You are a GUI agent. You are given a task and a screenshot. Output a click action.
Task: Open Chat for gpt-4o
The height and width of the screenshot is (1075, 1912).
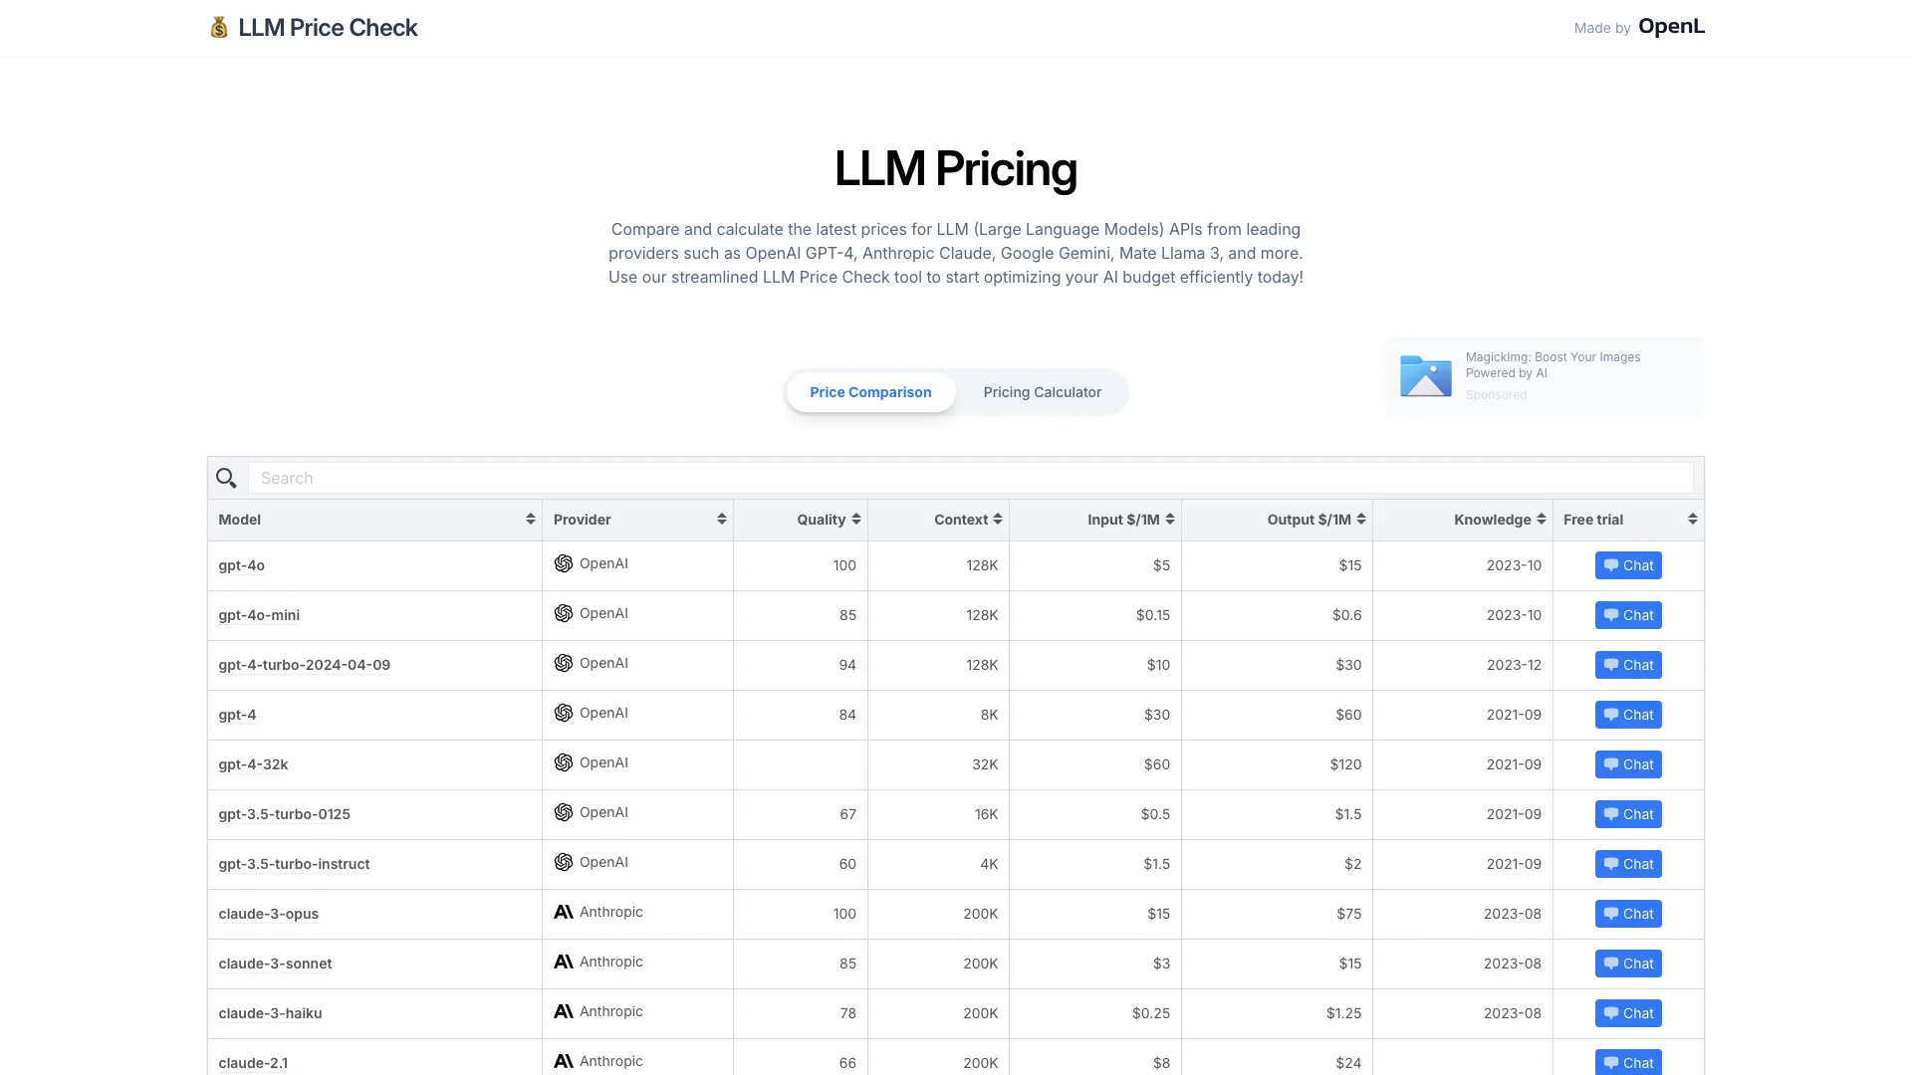tap(1628, 565)
